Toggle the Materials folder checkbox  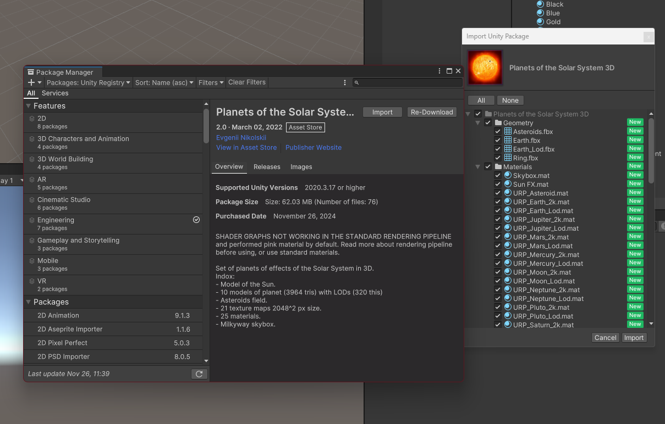[x=488, y=166]
